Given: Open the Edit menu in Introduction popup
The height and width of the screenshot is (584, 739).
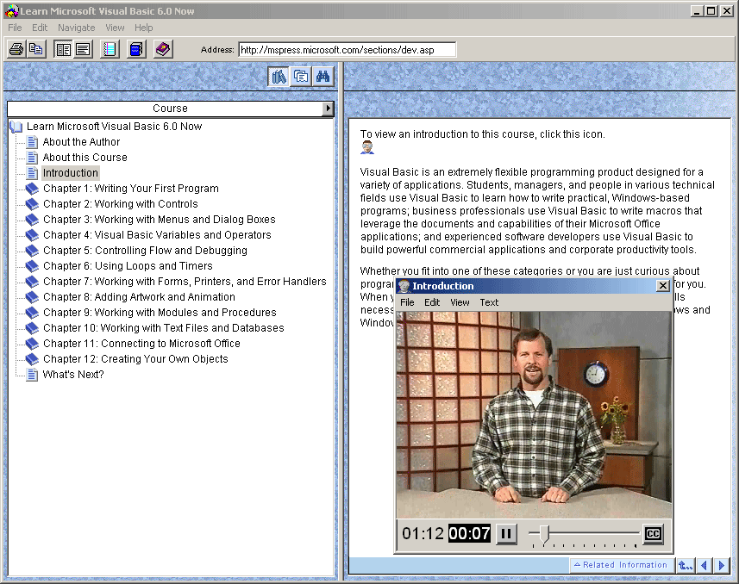Looking at the screenshot, I should pos(432,302).
